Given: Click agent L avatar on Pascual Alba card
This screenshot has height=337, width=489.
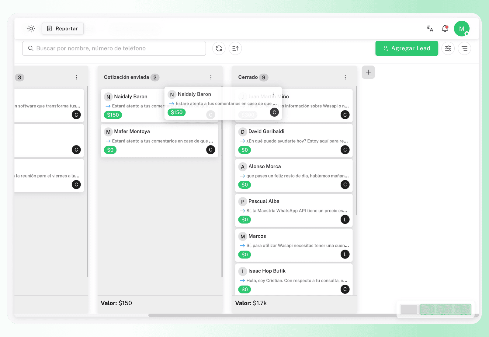Looking at the screenshot, I should [x=345, y=219].
